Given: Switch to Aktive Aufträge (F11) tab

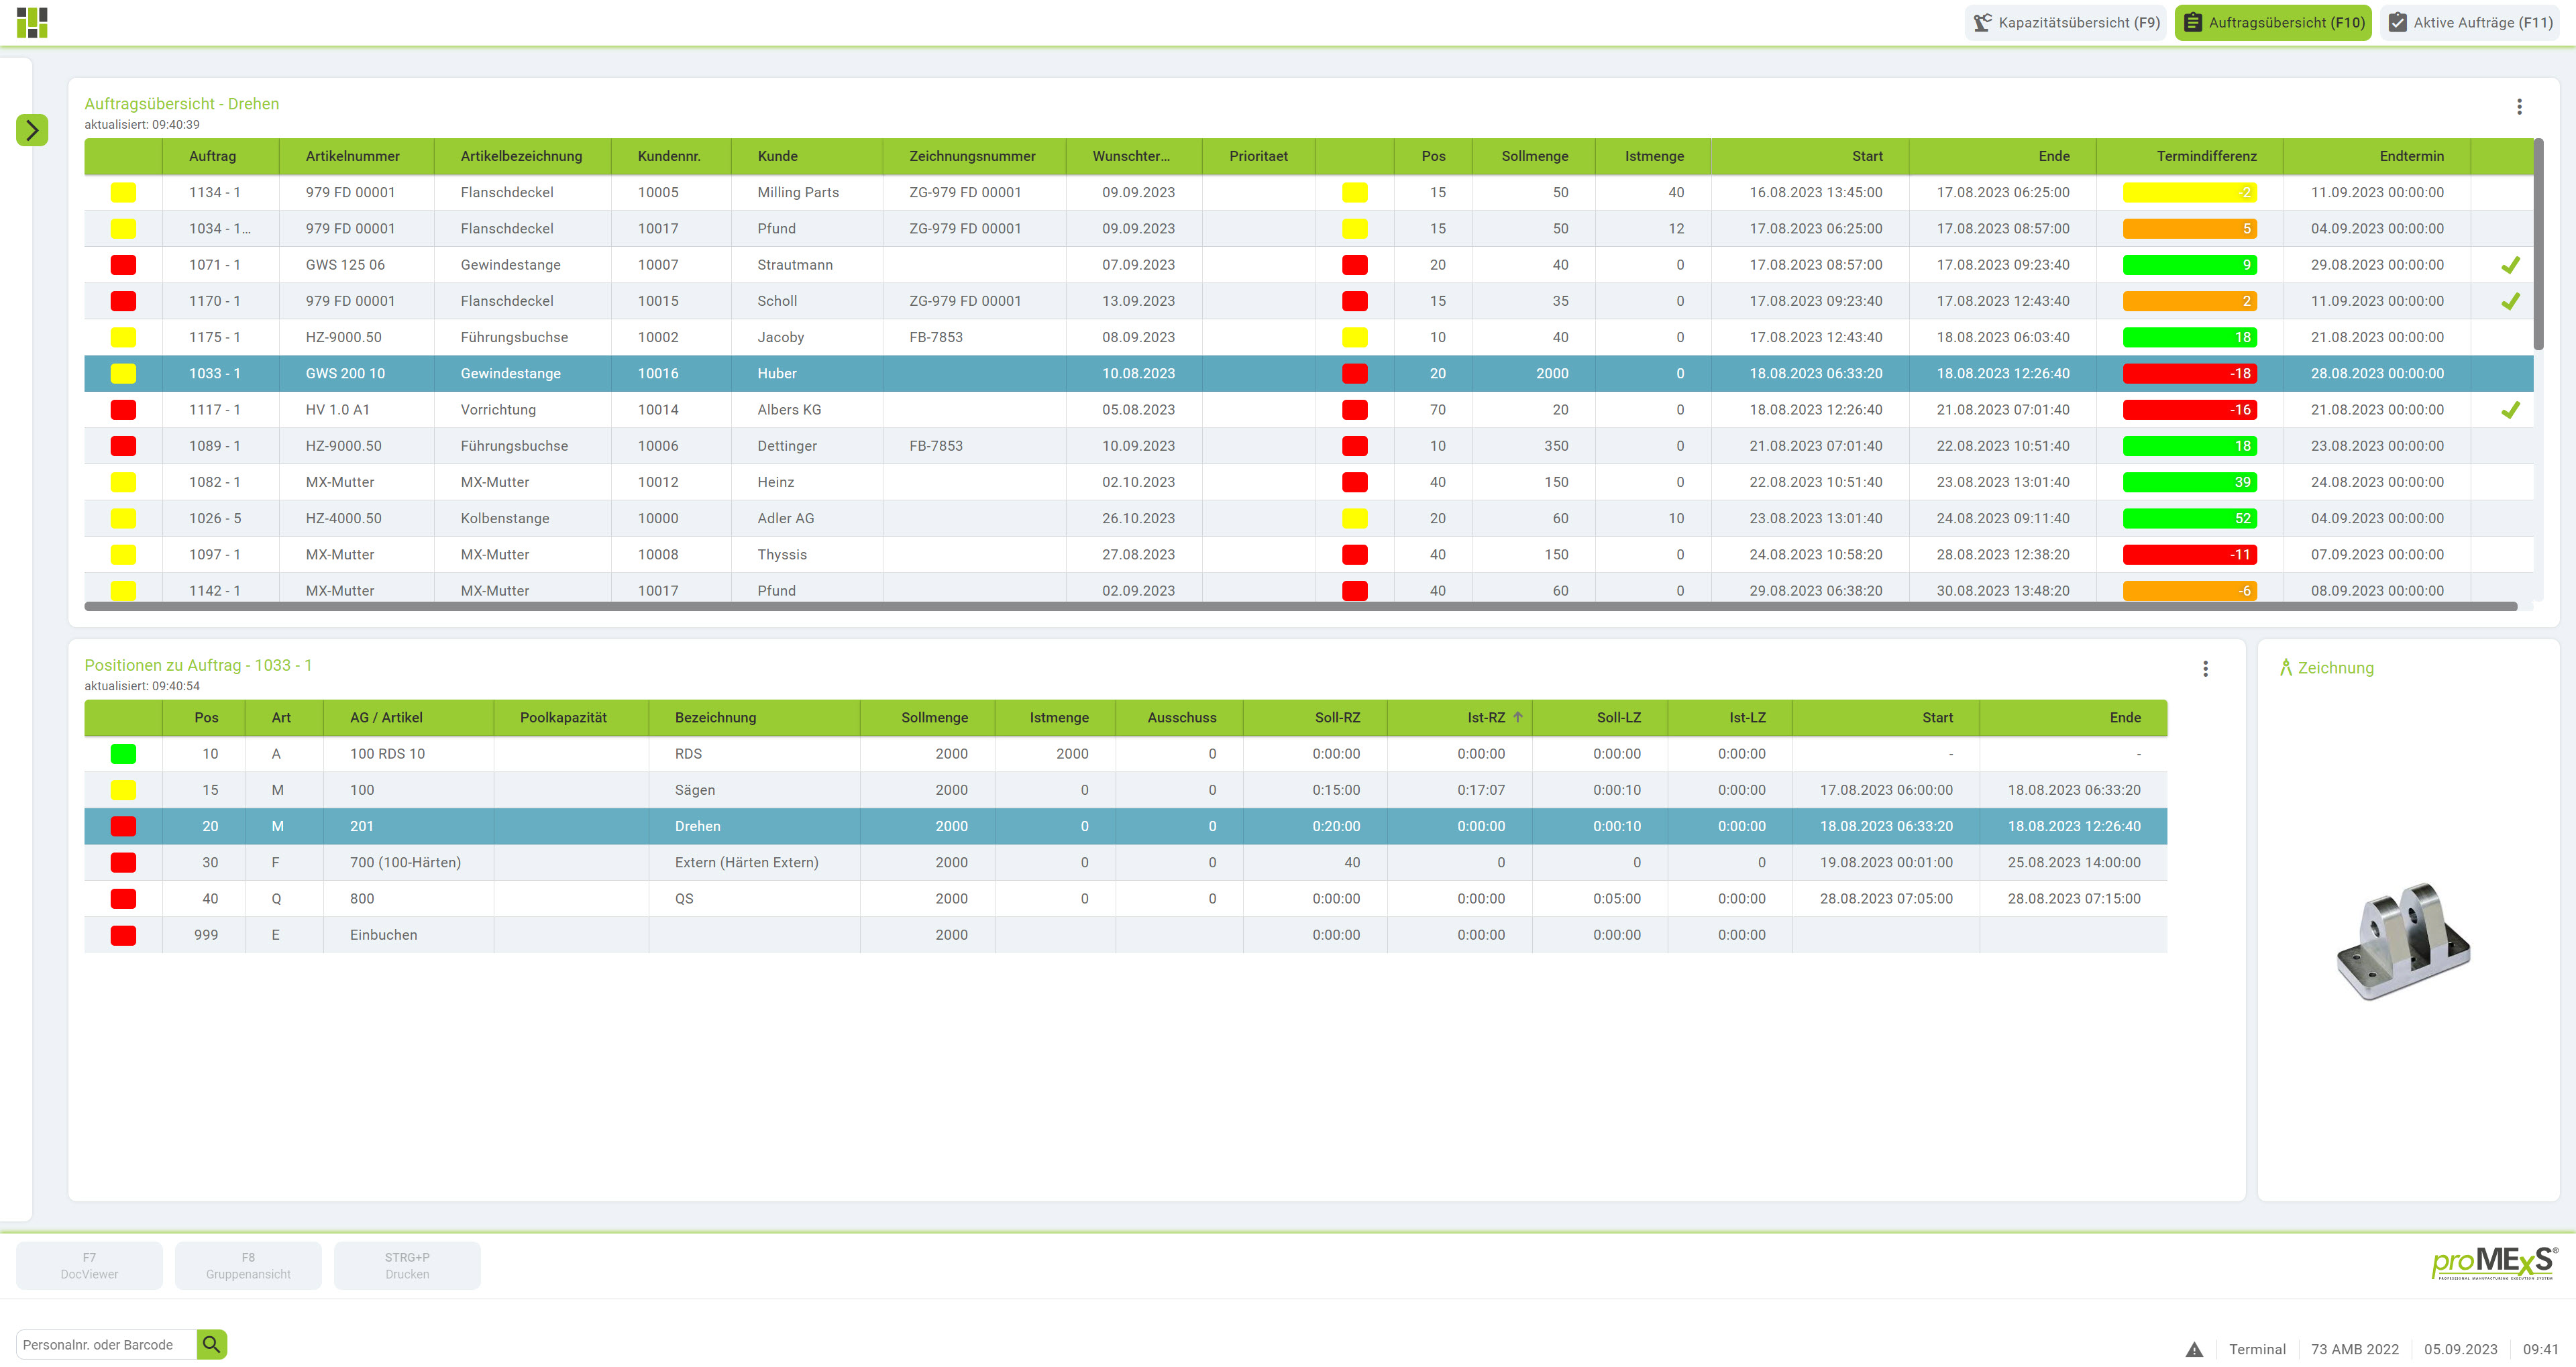Looking at the screenshot, I should tap(2470, 22).
